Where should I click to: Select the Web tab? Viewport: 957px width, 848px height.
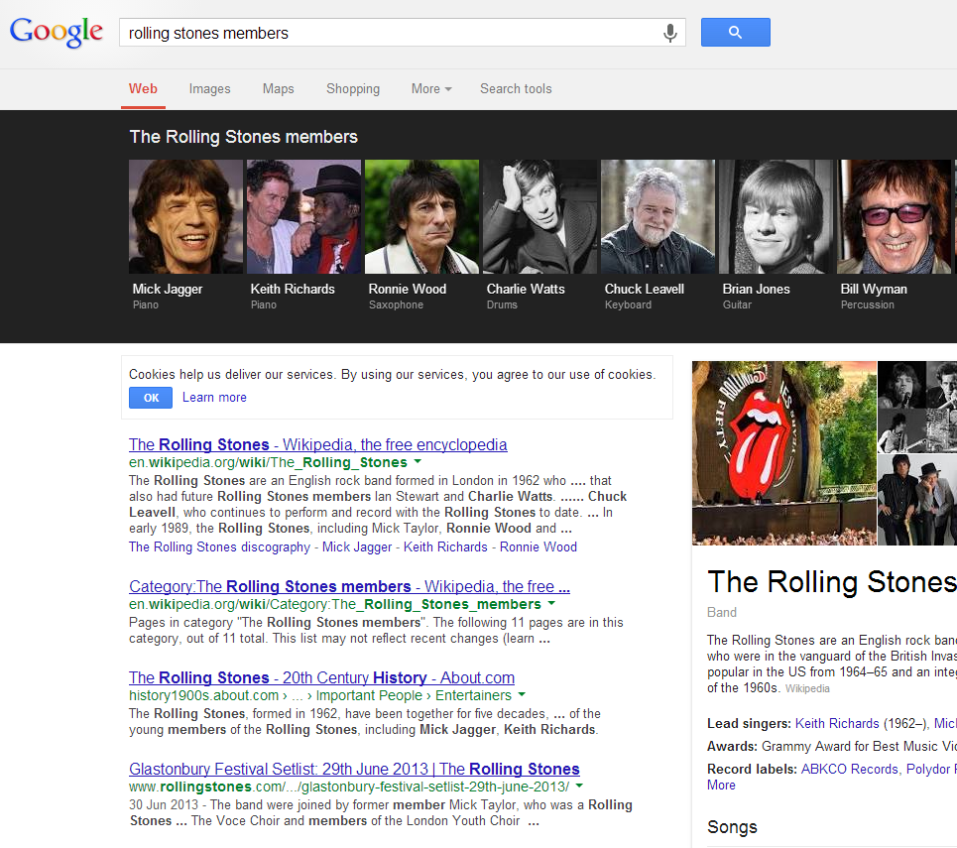(x=143, y=89)
